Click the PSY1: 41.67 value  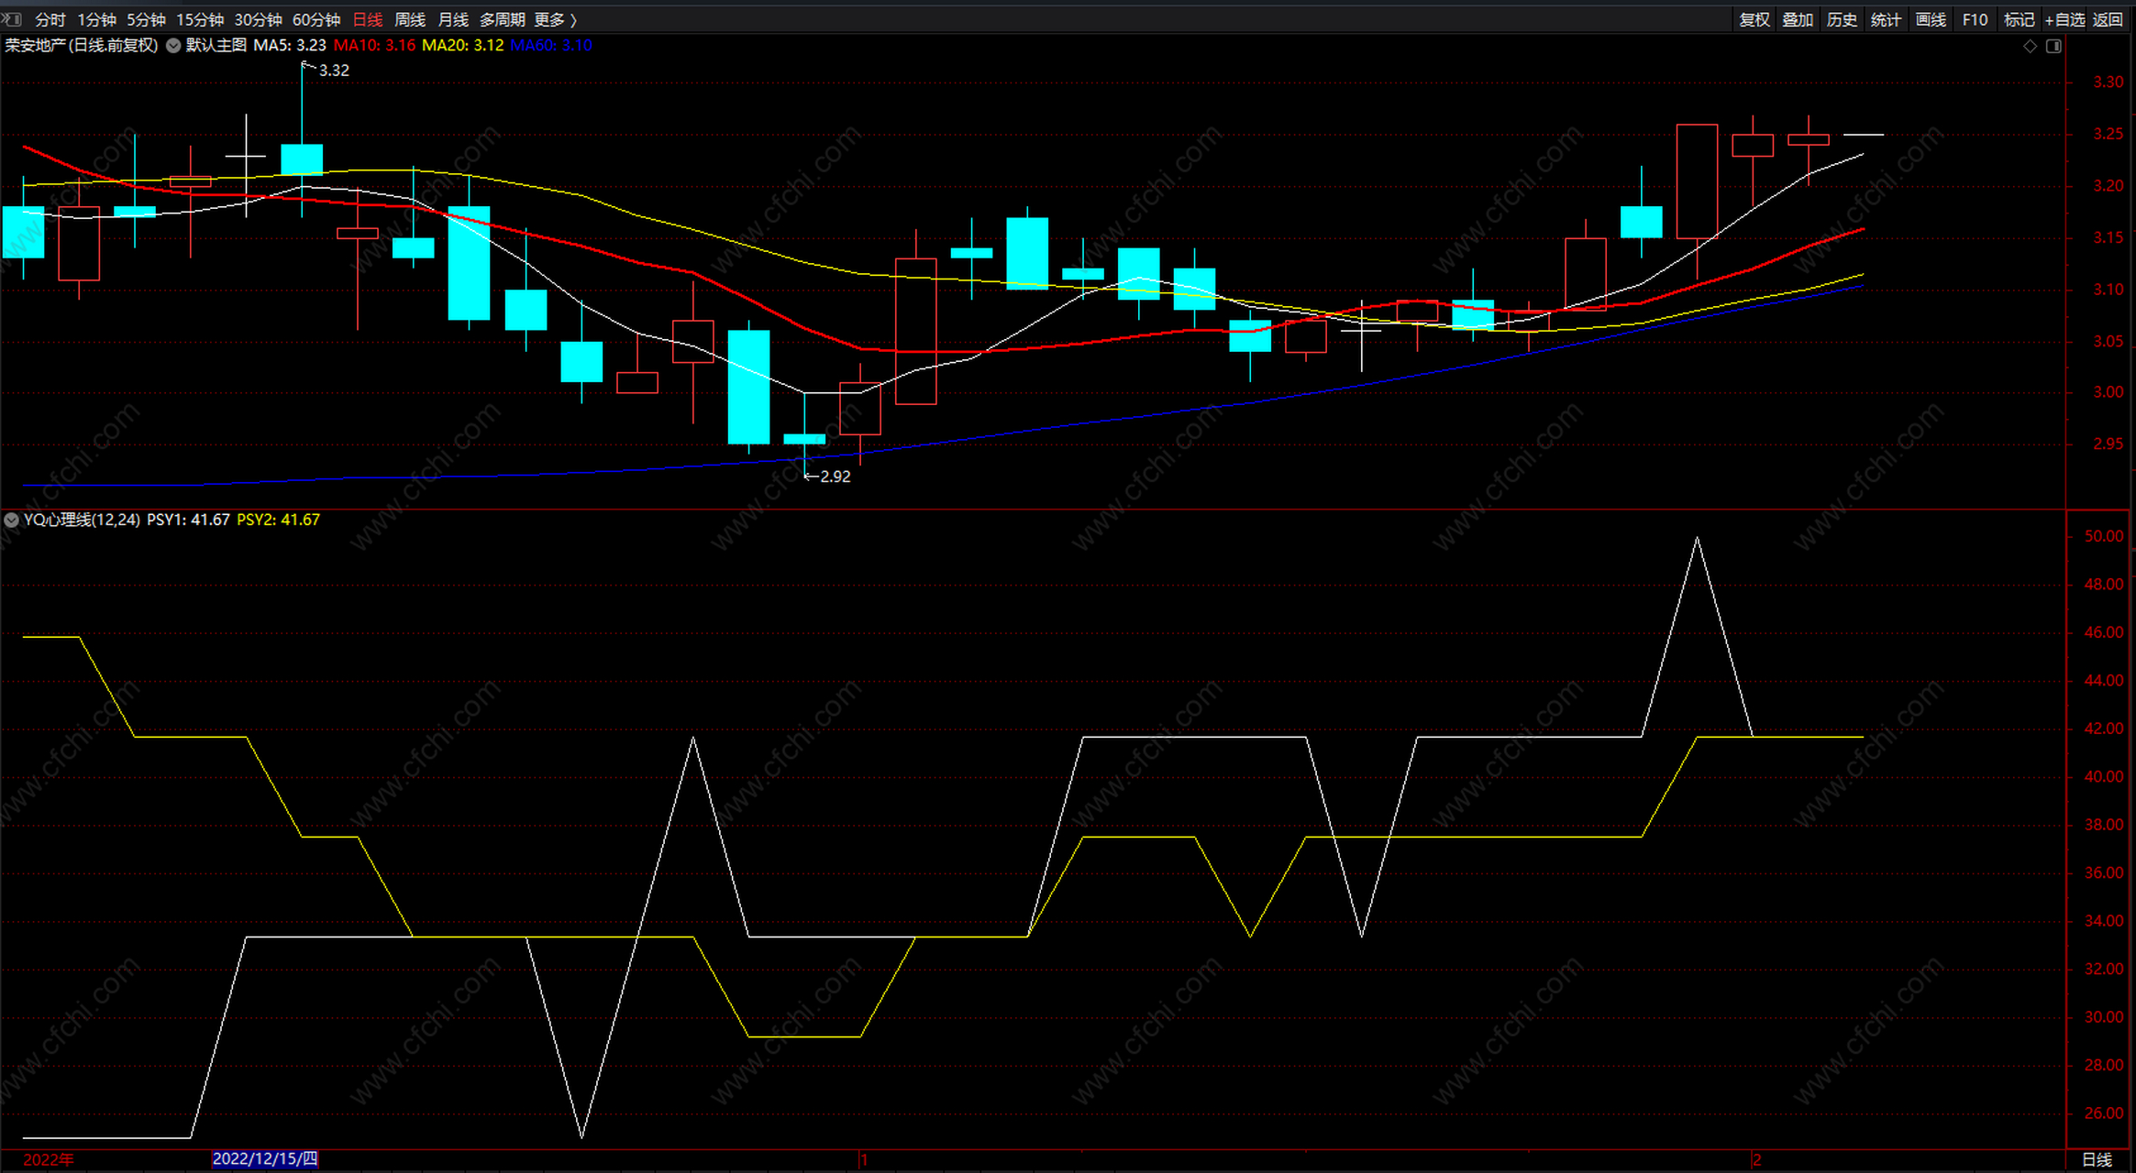[x=188, y=520]
